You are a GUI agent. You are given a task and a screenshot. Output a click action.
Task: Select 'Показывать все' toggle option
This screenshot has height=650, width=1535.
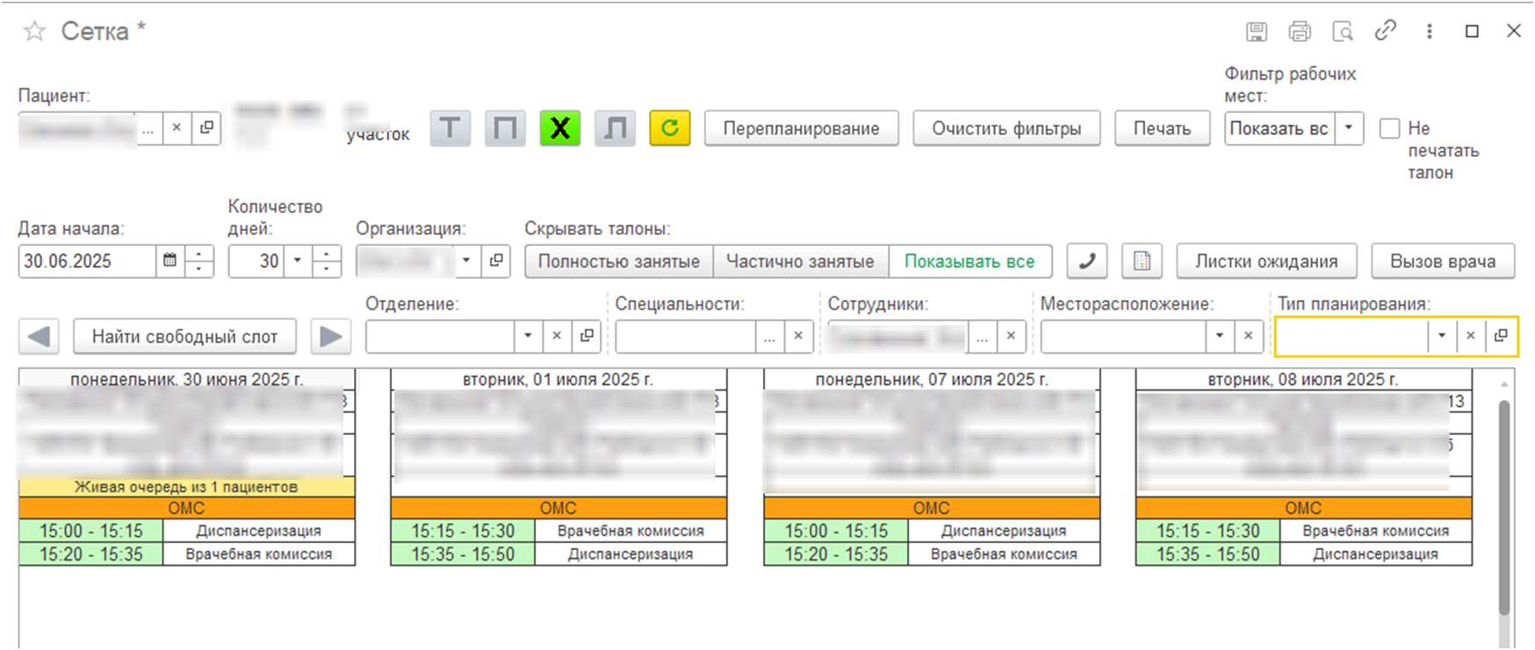969,261
